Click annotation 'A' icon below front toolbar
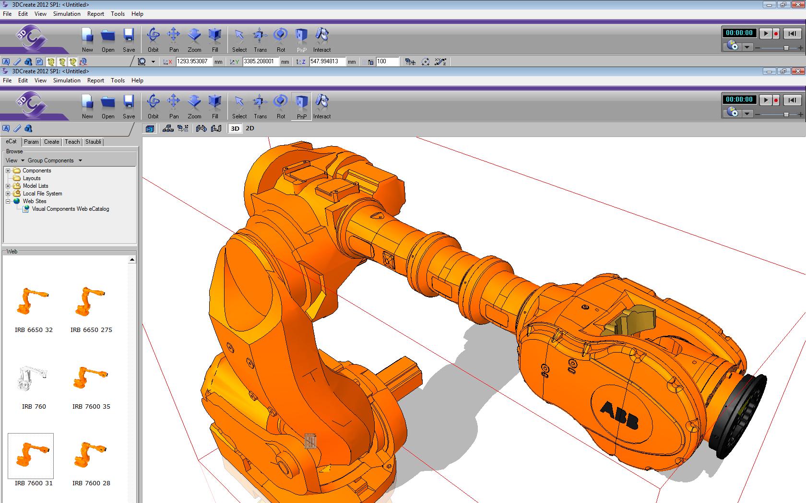The width and height of the screenshot is (806, 503). click(x=6, y=128)
